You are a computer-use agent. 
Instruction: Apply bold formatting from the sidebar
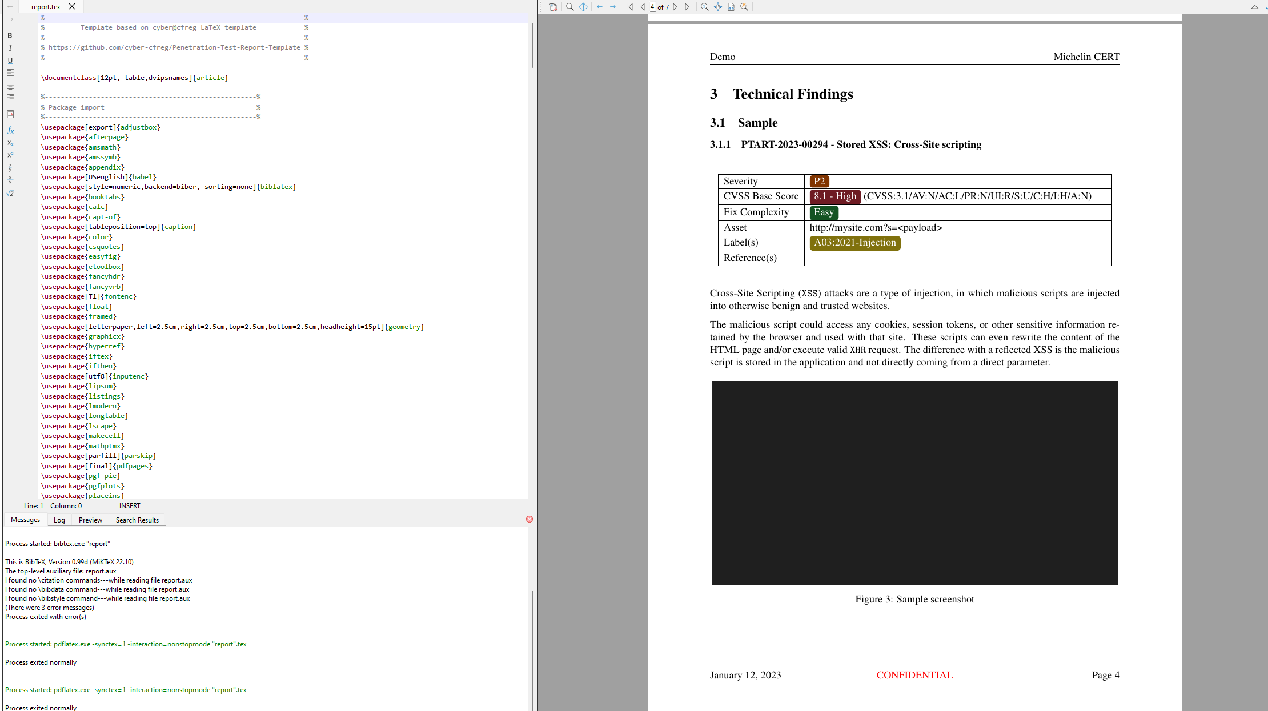[x=10, y=35]
